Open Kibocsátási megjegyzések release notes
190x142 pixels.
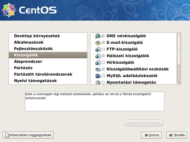coord(28,135)
